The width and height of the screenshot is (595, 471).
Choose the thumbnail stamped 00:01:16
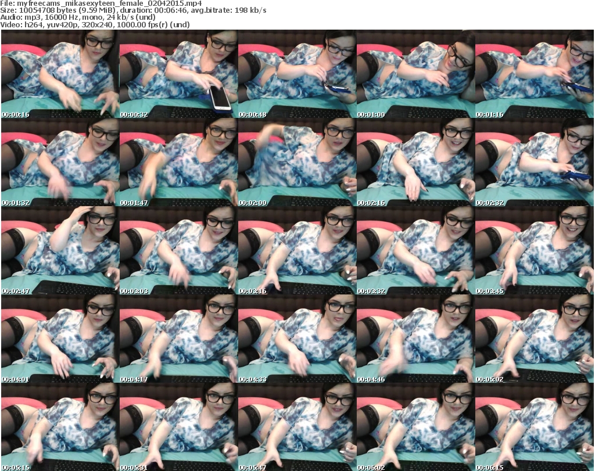(535, 74)
